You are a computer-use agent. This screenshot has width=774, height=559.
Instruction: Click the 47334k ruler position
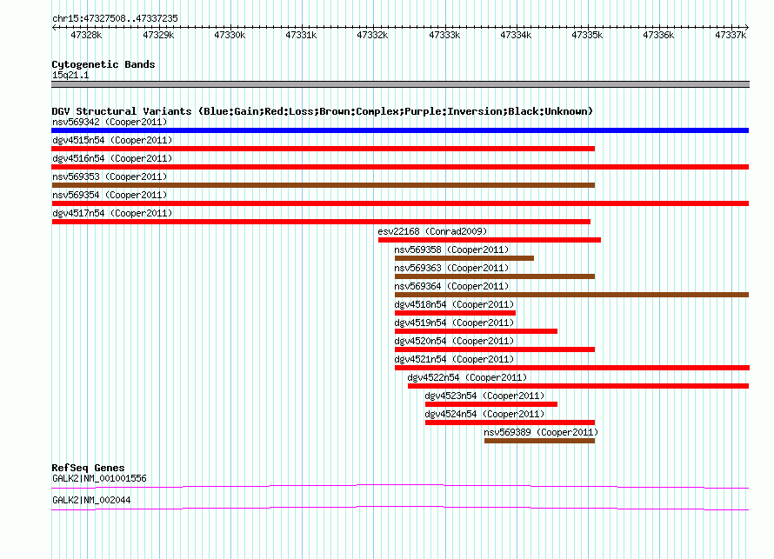[516, 35]
